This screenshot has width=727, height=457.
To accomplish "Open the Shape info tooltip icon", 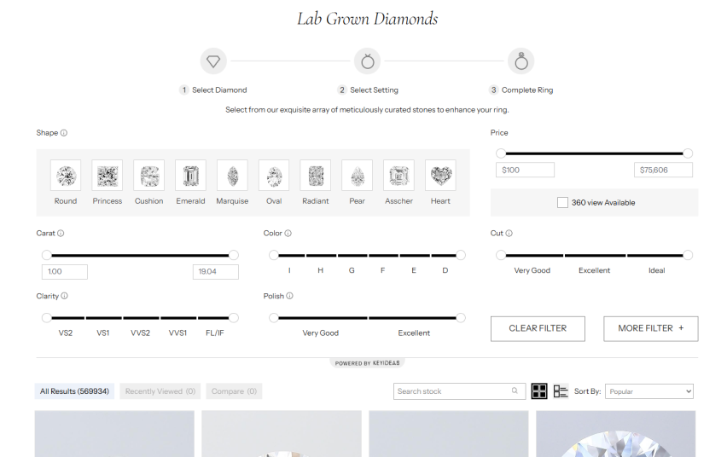I will 64,133.
